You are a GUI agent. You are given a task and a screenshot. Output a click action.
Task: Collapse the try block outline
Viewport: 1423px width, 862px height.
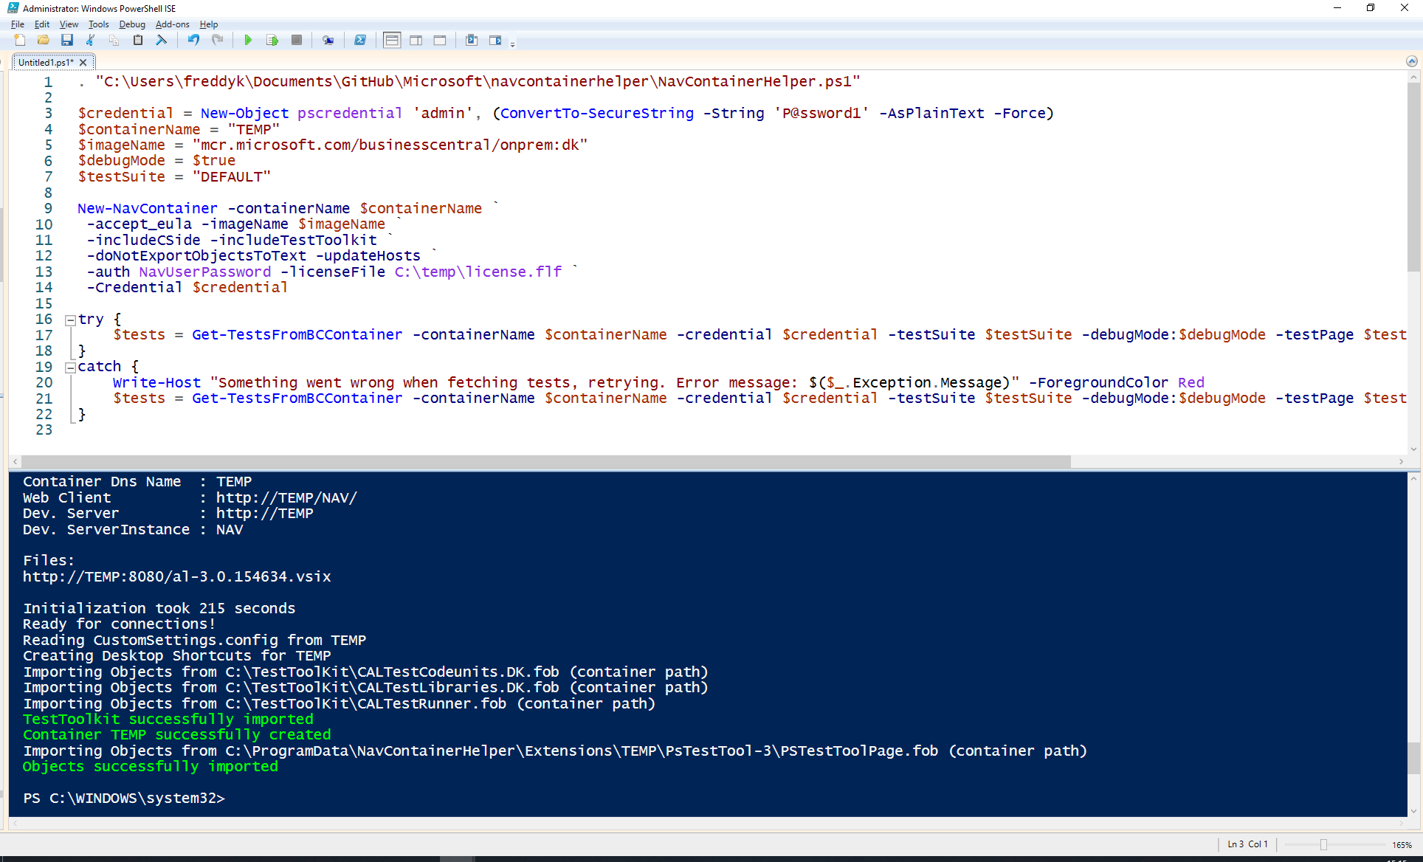[70, 320]
